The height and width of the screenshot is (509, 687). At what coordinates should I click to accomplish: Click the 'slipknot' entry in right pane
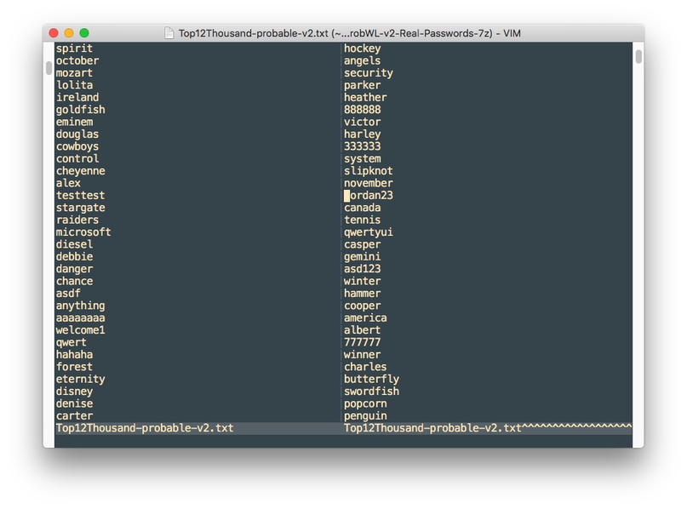(368, 171)
